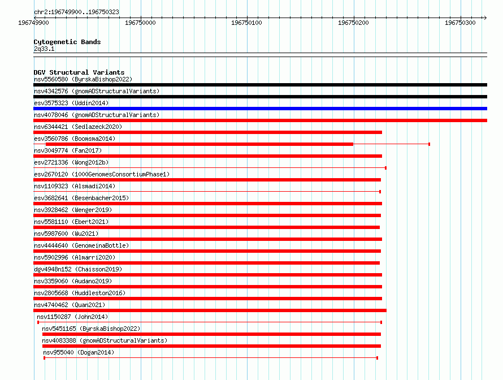
Task: Select the Cytogenetic Bands track title
Action: [x=67, y=42]
